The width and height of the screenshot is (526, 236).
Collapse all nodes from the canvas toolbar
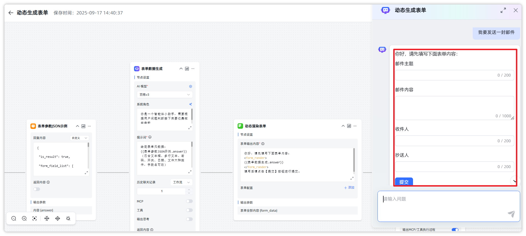pyautogui.click(x=47, y=219)
